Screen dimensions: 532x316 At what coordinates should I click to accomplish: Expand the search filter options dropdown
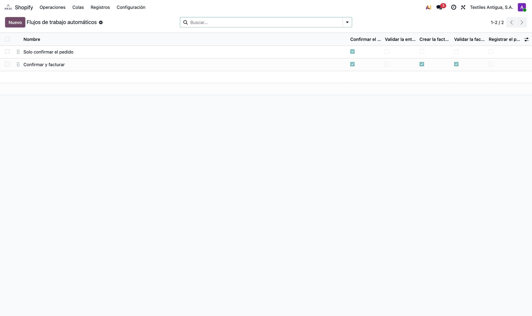tap(347, 22)
